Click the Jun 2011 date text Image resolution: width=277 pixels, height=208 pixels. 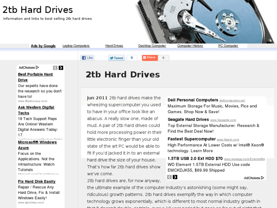97,98
